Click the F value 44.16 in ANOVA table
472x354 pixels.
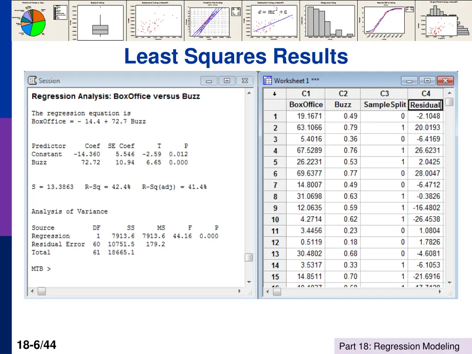pyautogui.click(x=182, y=236)
